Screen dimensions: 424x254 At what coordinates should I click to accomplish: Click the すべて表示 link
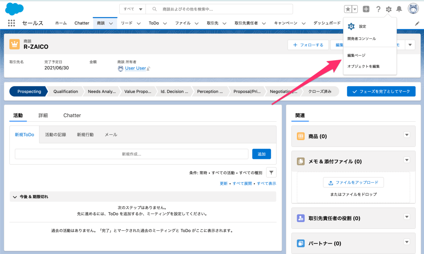tap(267, 184)
